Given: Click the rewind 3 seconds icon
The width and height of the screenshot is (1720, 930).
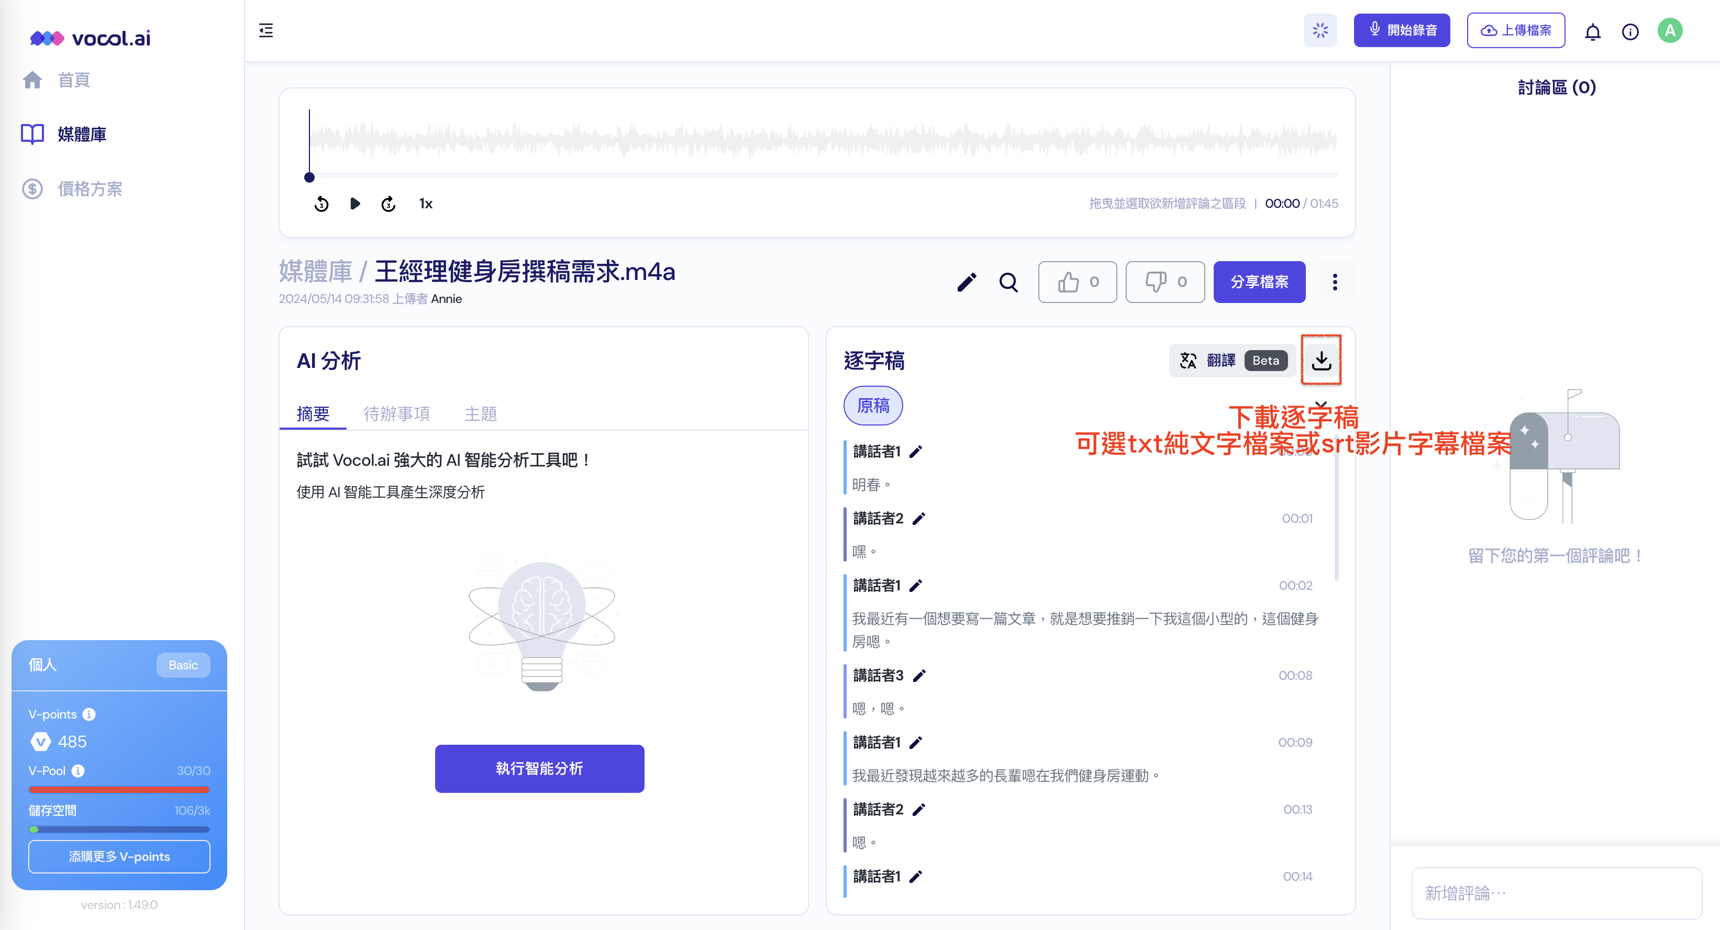Looking at the screenshot, I should pos(321,204).
